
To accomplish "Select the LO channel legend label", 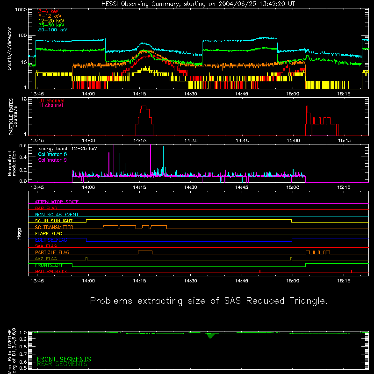I will pos(51,101).
